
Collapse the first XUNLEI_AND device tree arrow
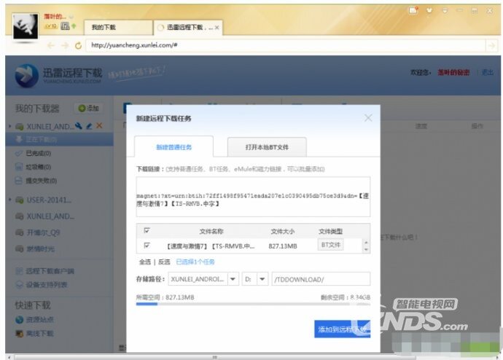(10, 126)
